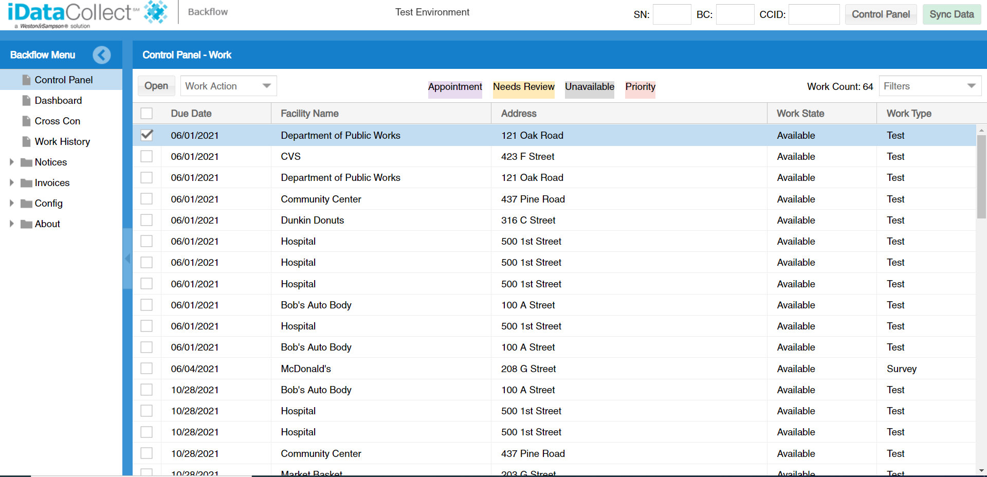Image resolution: width=987 pixels, height=477 pixels.
Task: Select Dashboard in the Backflow Menu
Action: 59,100
